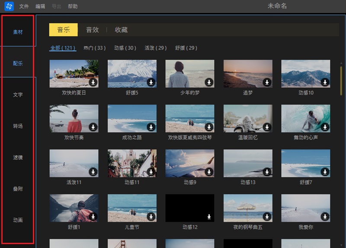This screenshot has height=248, width=346.
Task: Download the 动感11 music track
Action: click(151, 172)
